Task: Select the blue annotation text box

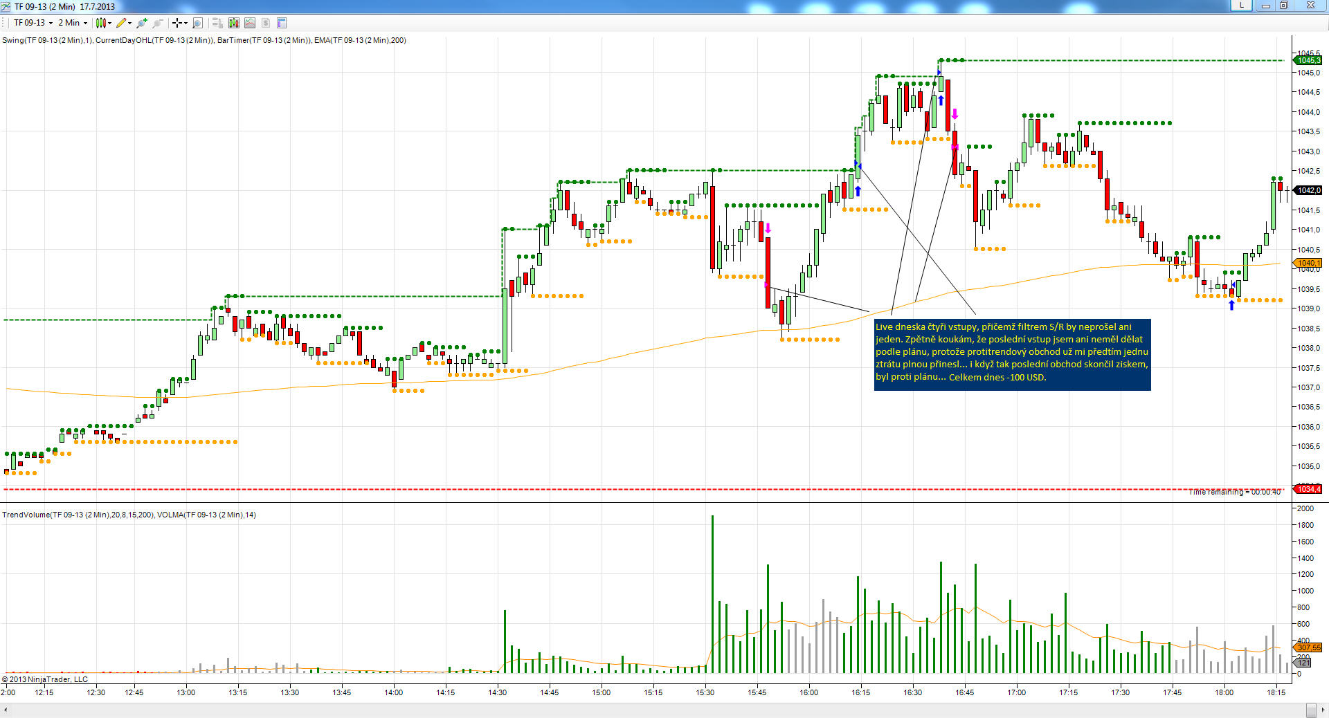Action: 1013,354
